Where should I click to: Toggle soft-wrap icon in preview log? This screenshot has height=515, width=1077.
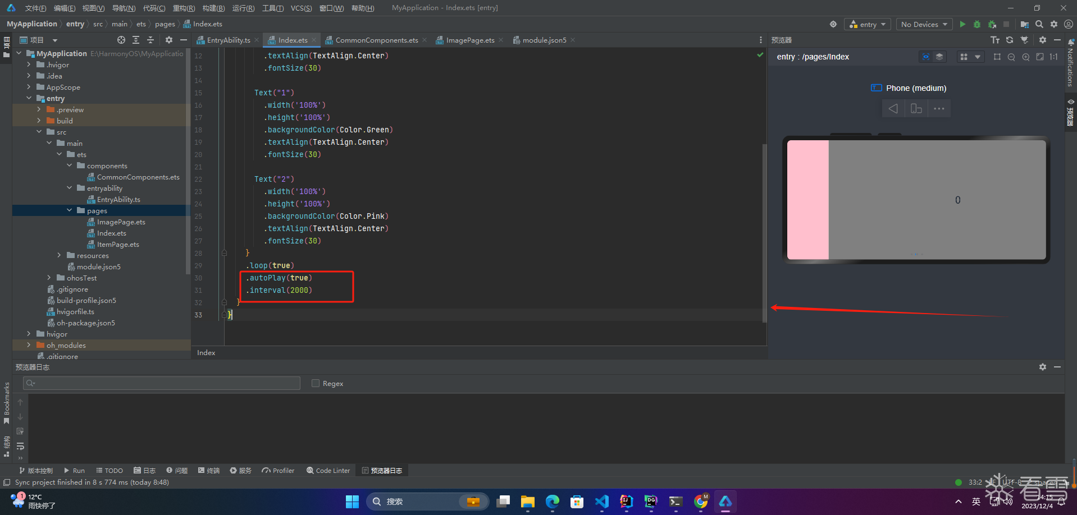point(20,446)
